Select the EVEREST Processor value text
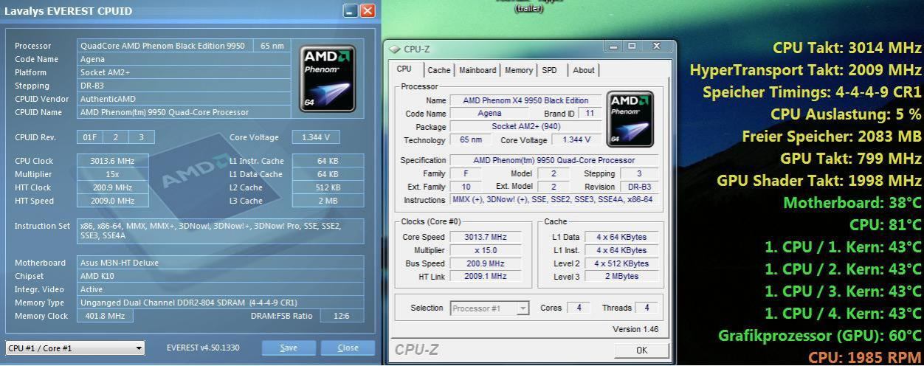This screenshot has width=924, height=366. pos(165,46)
